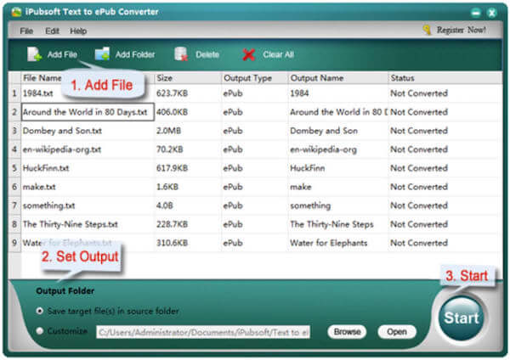Select the Customize output folder option

click(40, 331)
